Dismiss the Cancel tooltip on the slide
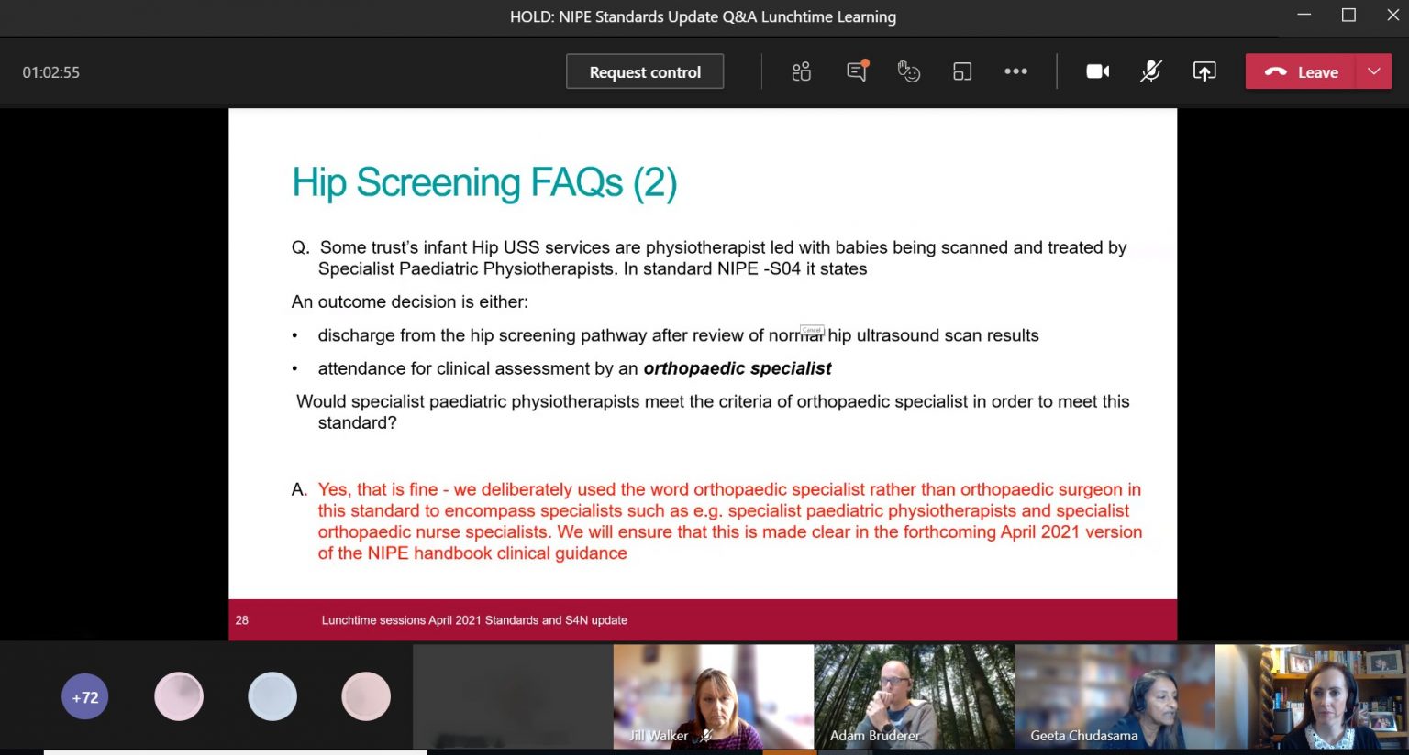Screen dimensions: 1409x755 (811, 330)
